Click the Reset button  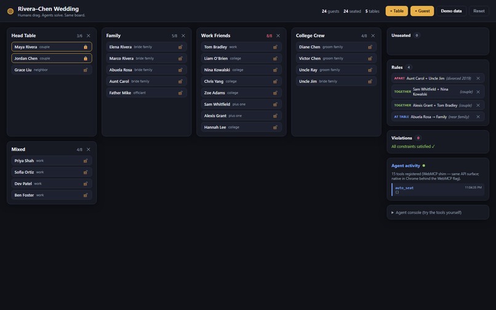479,10
